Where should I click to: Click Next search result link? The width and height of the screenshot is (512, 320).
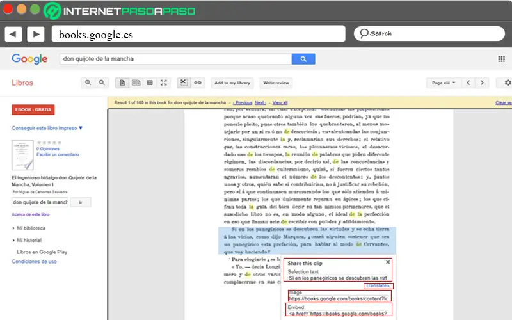[260, 103]
